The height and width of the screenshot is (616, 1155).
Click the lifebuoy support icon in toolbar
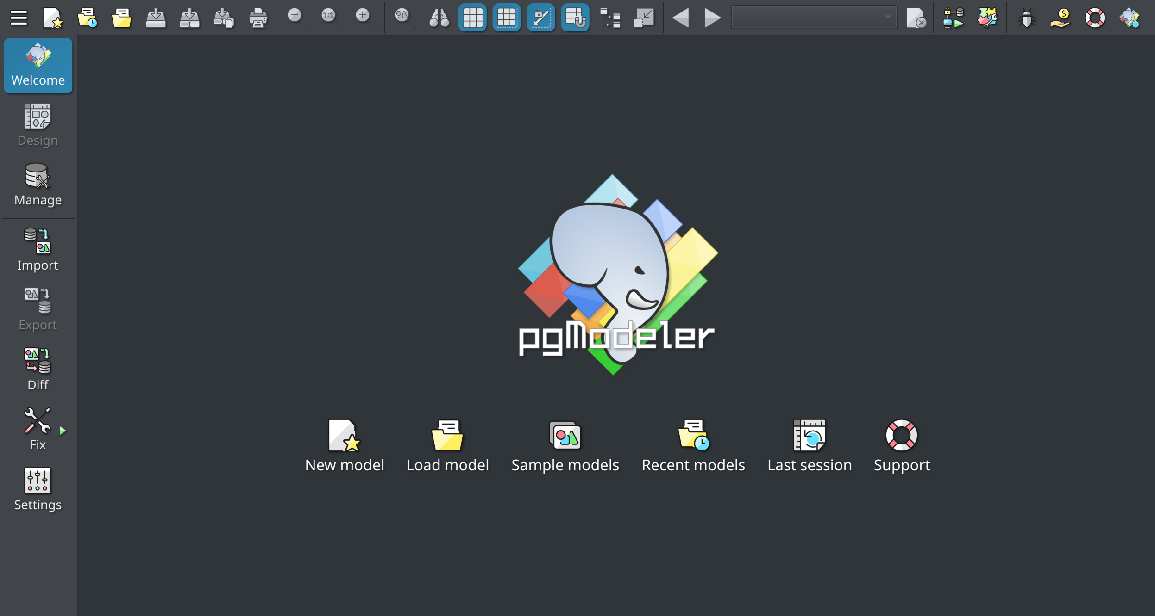(x=1095, y=18)
